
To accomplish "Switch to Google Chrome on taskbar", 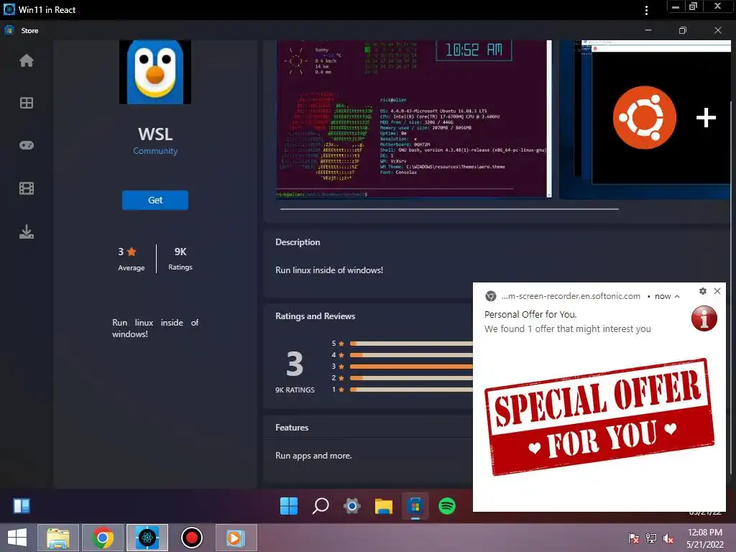I will 103,538.
